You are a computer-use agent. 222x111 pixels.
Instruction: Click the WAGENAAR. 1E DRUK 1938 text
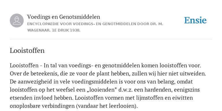click(54, 30)
